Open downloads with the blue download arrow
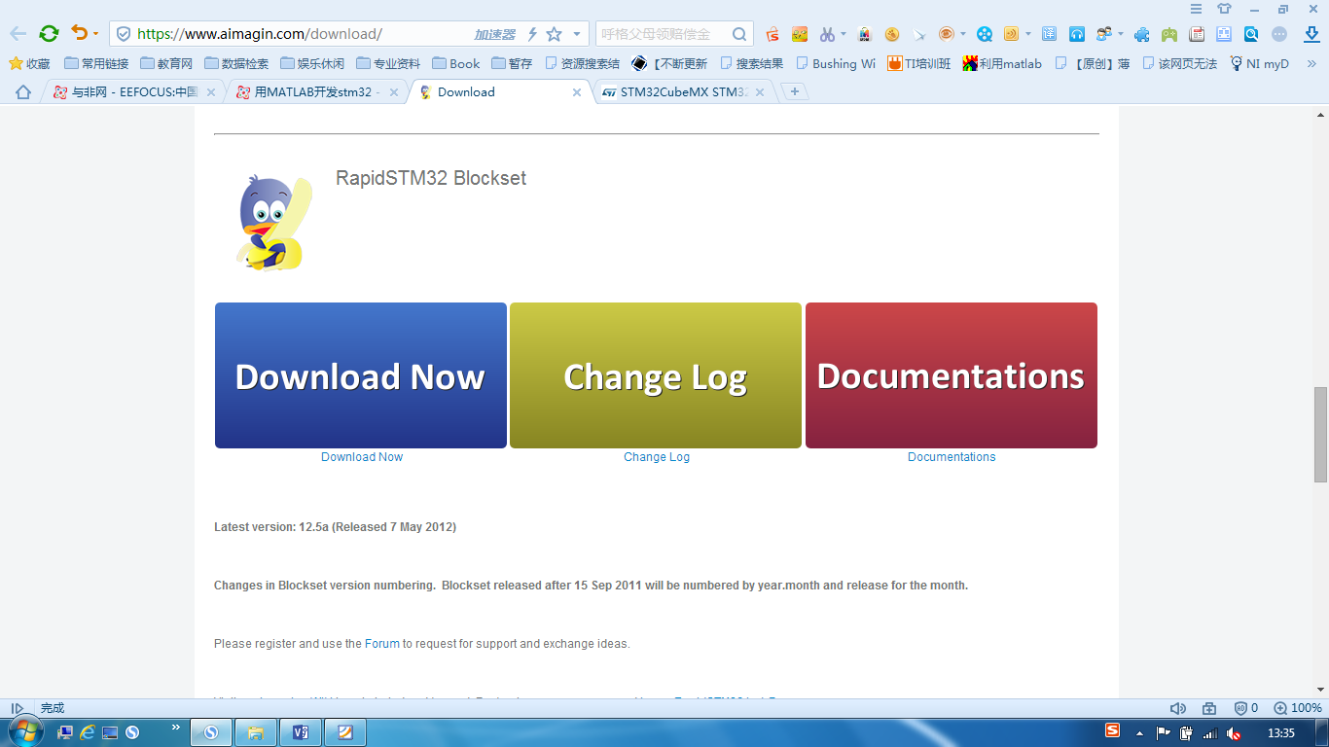 pos(1311,34)
